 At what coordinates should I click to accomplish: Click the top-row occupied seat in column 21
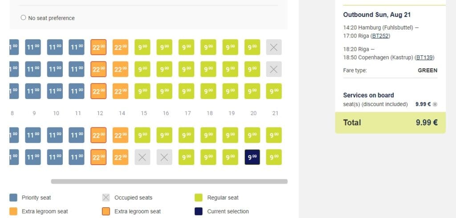point(274,47)
